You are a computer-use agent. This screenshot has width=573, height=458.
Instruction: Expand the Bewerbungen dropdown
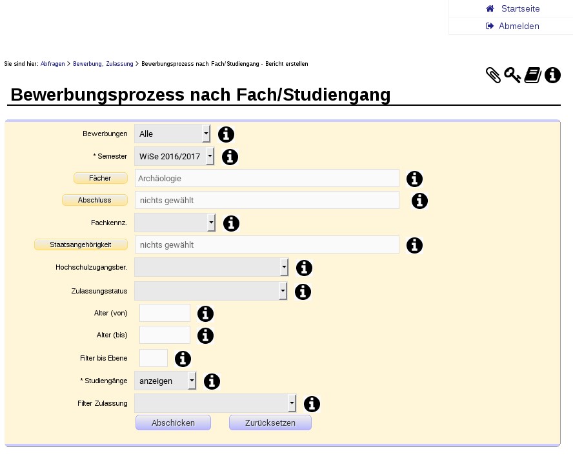click(172, 134)
